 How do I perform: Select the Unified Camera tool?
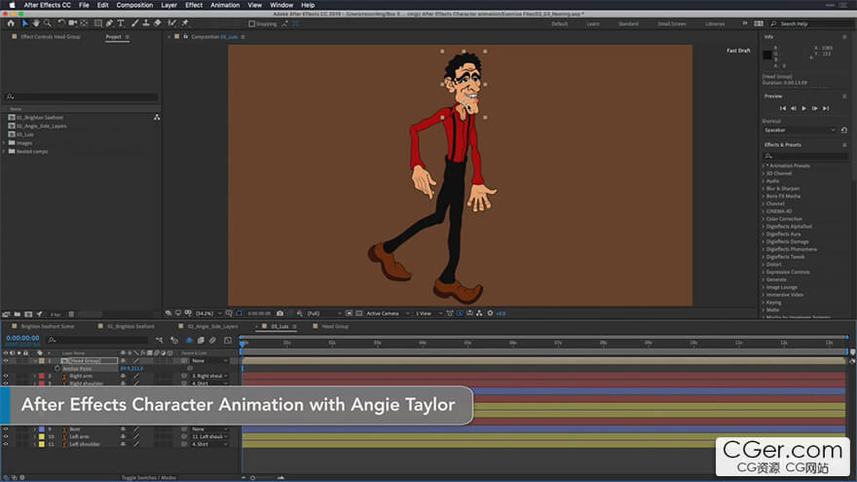(73, 23)
